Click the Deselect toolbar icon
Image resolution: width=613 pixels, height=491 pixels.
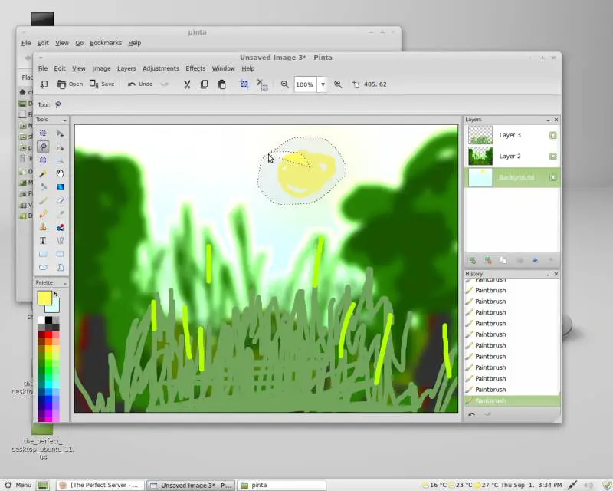262,84
